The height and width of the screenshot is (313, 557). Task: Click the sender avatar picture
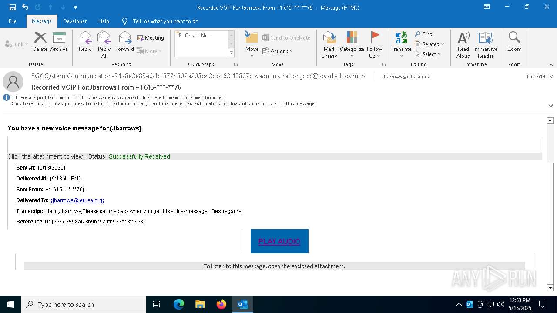coord(13,81)
